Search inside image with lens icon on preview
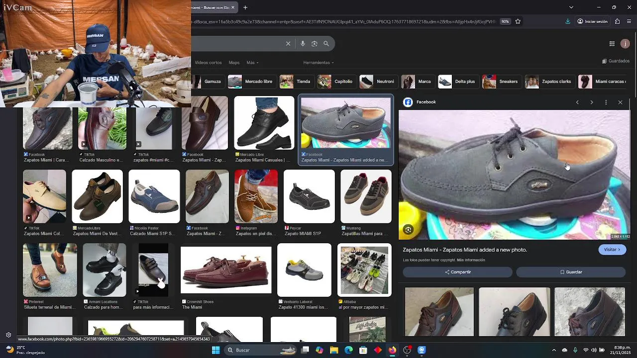The image size is (637, 358). [408, 230]
